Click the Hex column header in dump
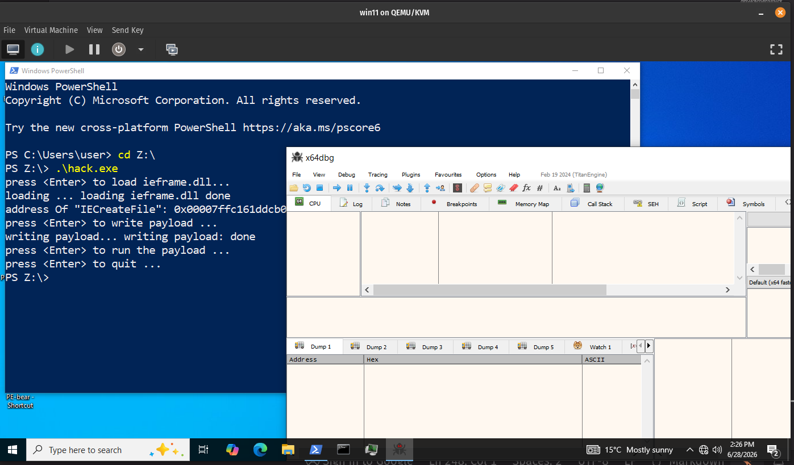The image size is (794, 465). coord(473,359)
